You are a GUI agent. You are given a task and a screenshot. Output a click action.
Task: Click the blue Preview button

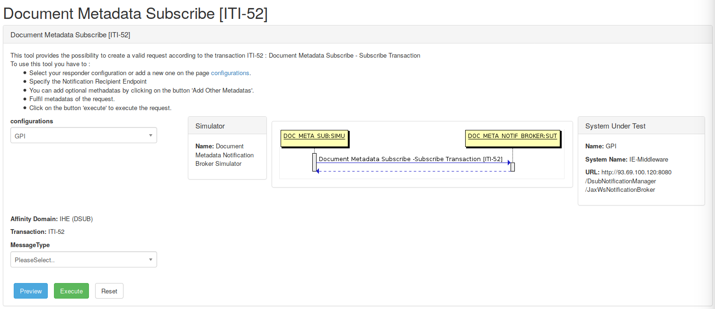(31, 291)
